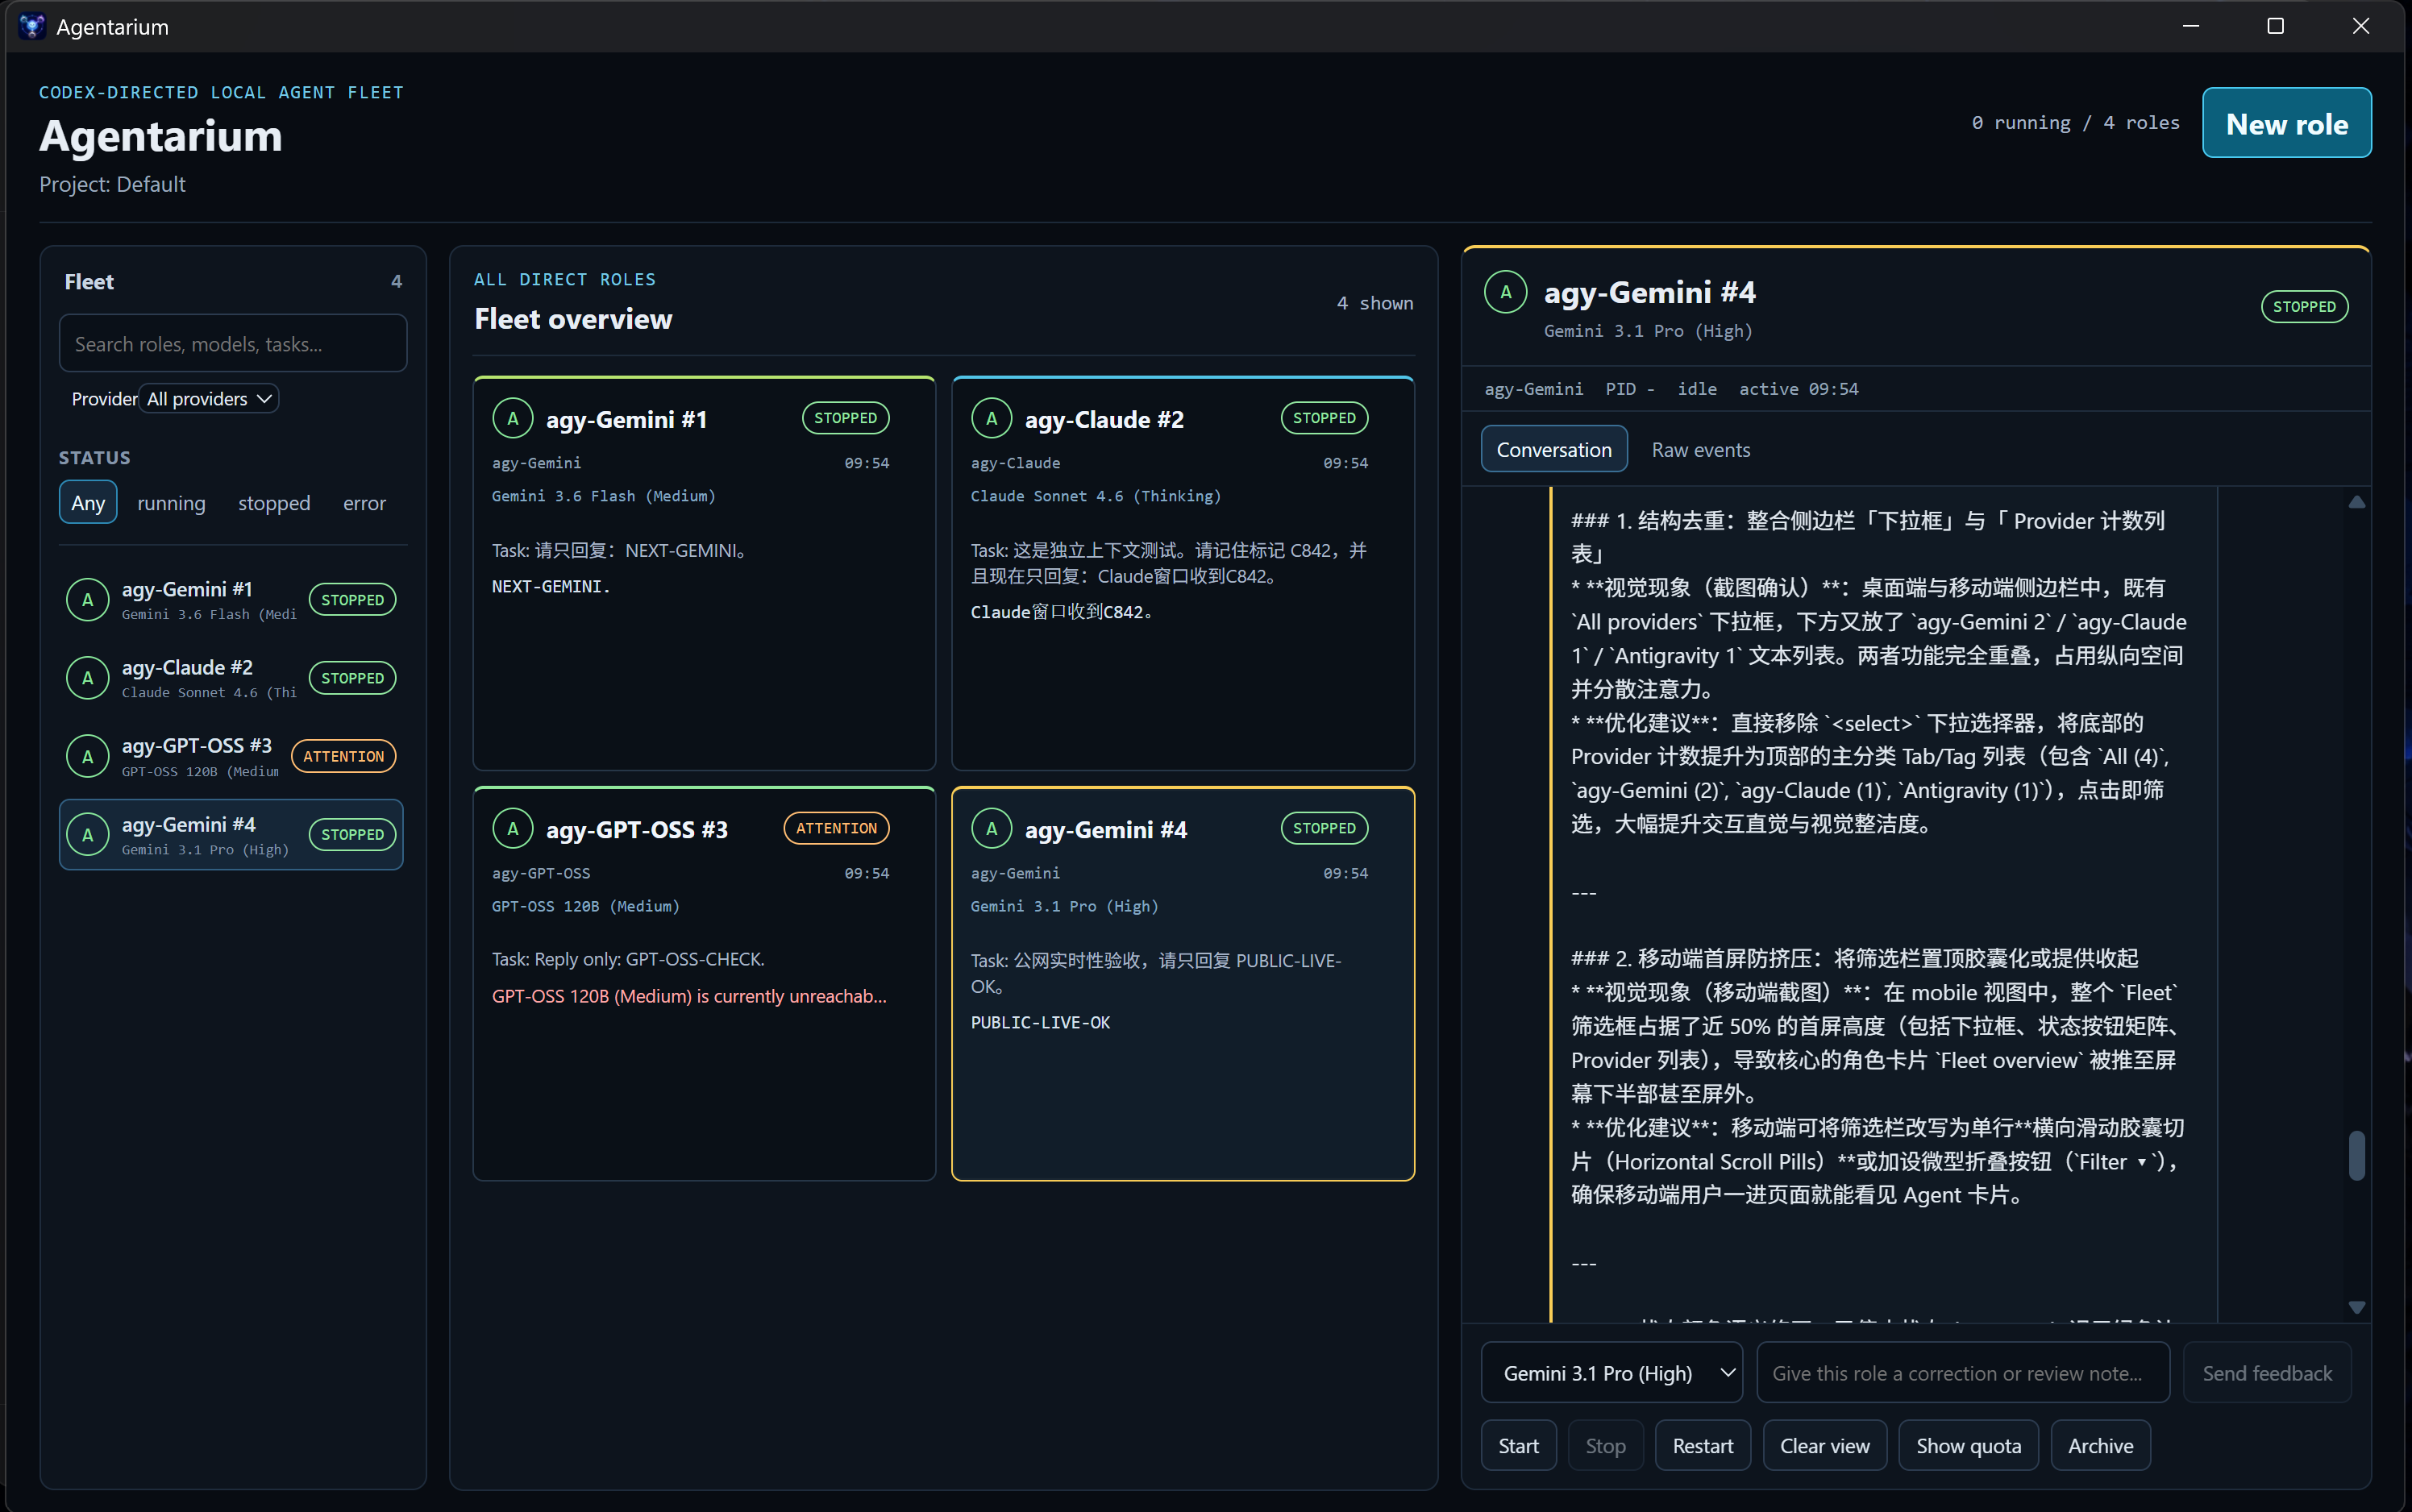Click 'Gemini 3.6 Flash (Medium)' model text on card
The image size is (2412, 1512).
pos(603,496)
